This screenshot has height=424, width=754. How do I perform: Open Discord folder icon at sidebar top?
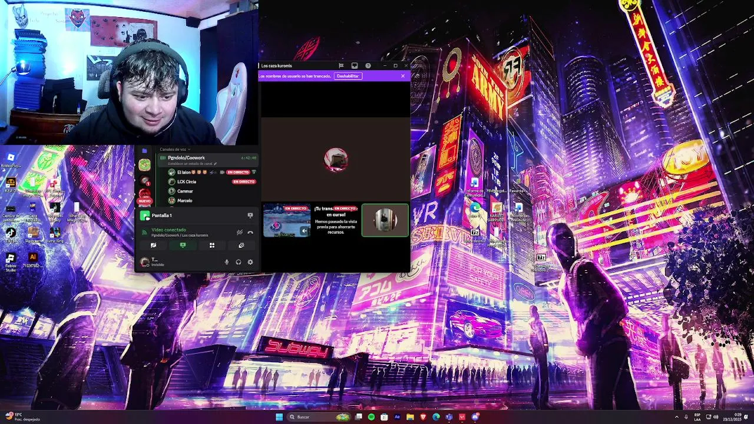click(x=144, y=151)
